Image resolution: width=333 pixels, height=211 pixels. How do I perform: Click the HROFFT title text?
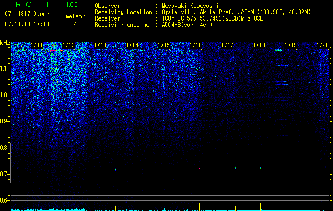pyautogui.click(x=33, y=4)
